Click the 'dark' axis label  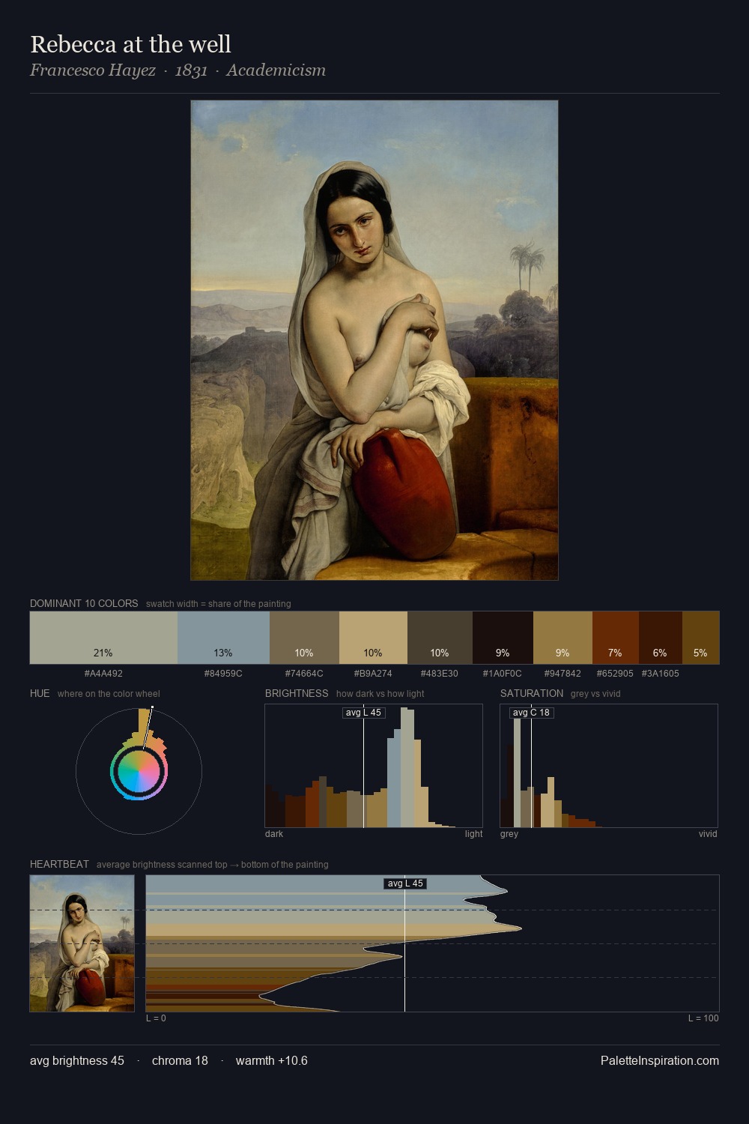pos(274,834)
